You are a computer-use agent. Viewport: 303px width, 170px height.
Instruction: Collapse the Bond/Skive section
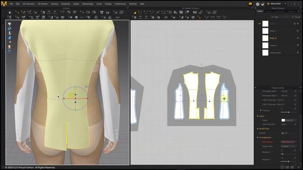tap(258, 128)
